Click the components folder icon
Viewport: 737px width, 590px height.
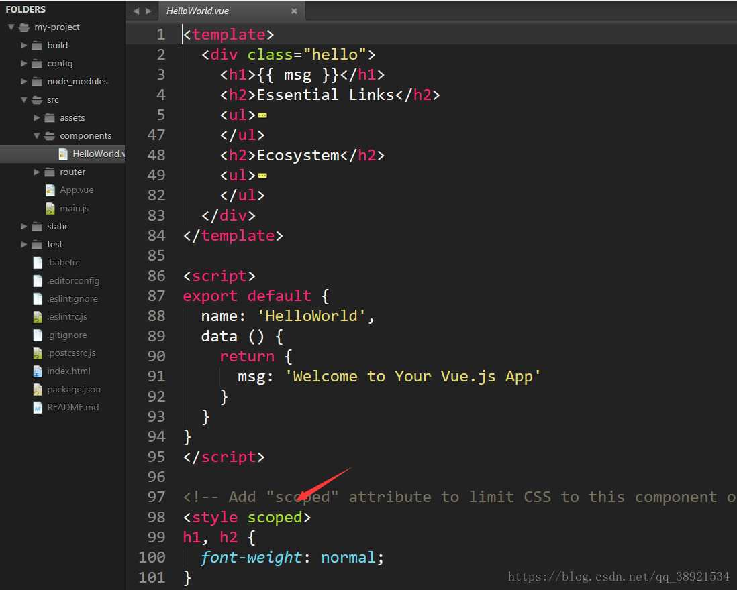50,135
